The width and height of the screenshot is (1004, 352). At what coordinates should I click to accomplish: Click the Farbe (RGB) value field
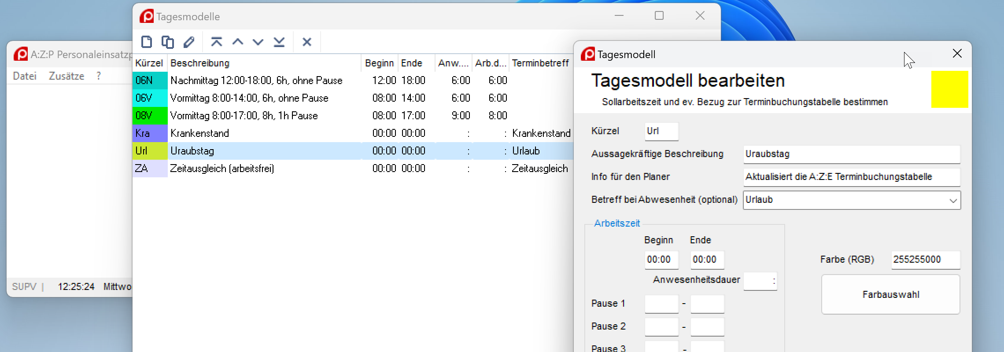[925, 260]
